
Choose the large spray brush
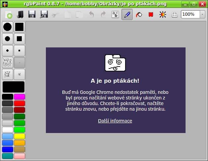coord(8,63)
